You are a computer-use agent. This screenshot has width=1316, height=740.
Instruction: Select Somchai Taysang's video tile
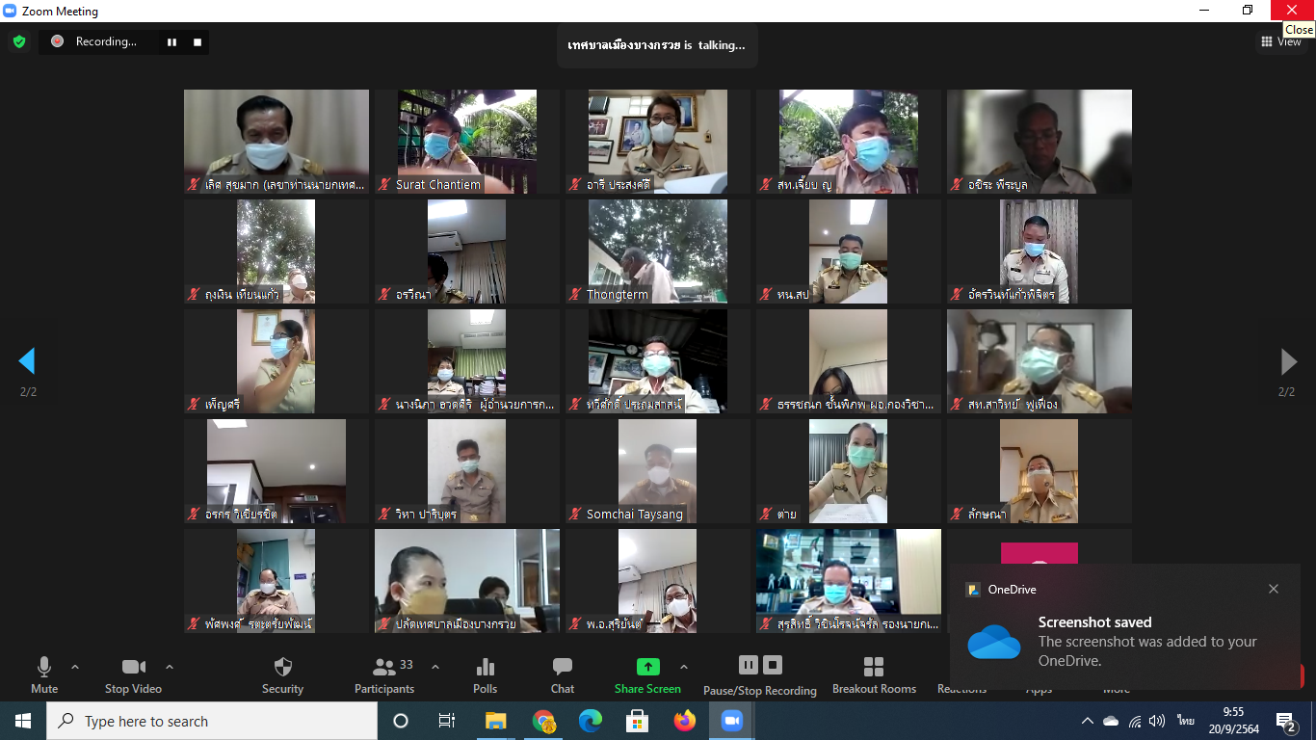tap(657, 471)
